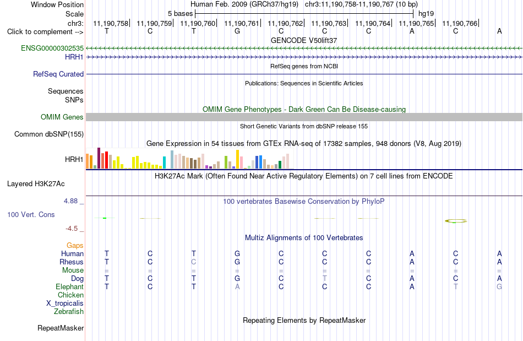Open HRH1 gene label in GENCODE track
Viewport: 523px width, 341px height.
click(x=74, y=57)
